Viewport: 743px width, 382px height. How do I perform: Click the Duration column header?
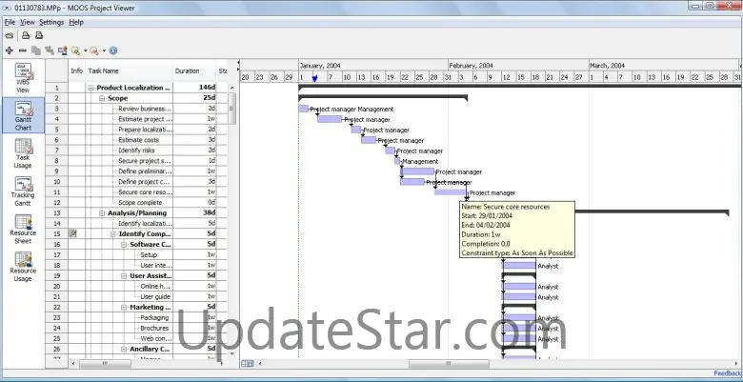click(194, 70)
